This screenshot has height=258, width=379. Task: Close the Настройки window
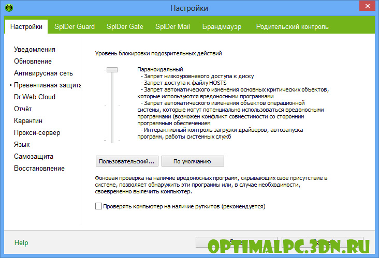click(367, 6)
